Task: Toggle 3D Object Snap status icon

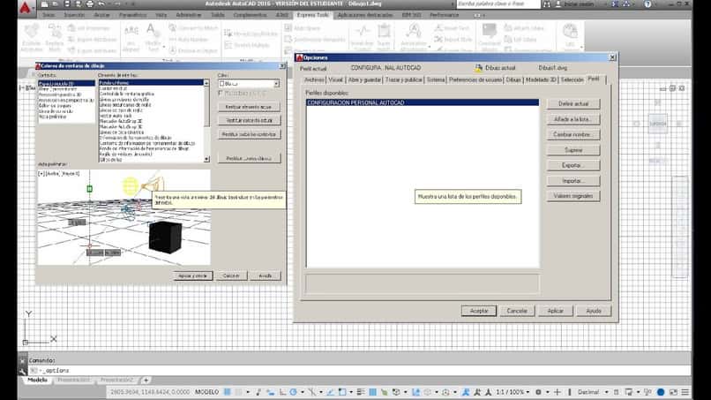Action: pyautogui.click(x=396, y=392)
